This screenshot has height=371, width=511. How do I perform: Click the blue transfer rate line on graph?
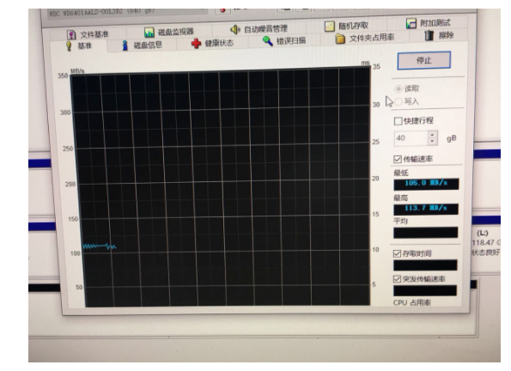click(x=100, y=246)
